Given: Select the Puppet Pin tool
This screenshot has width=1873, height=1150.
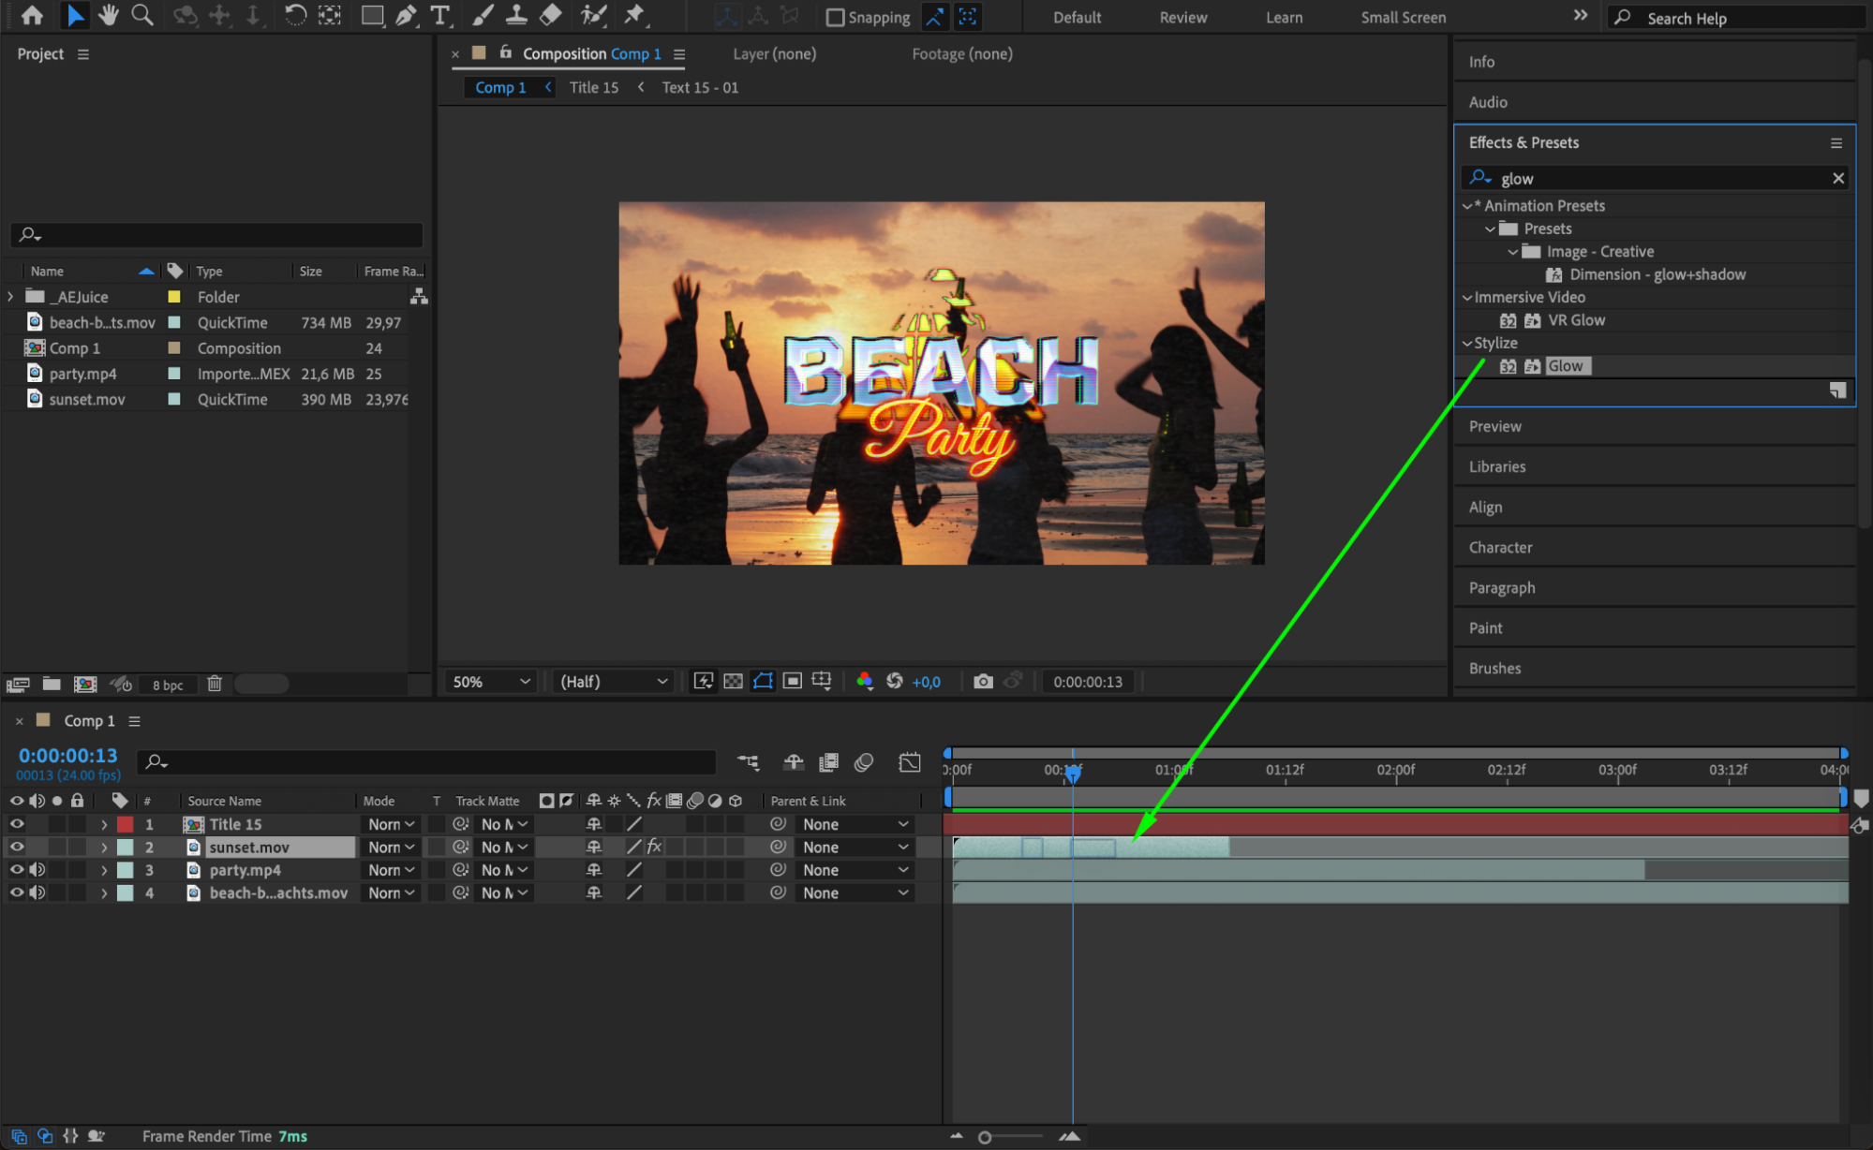Looking at the screenshot, I should click(x=635, y=15).
